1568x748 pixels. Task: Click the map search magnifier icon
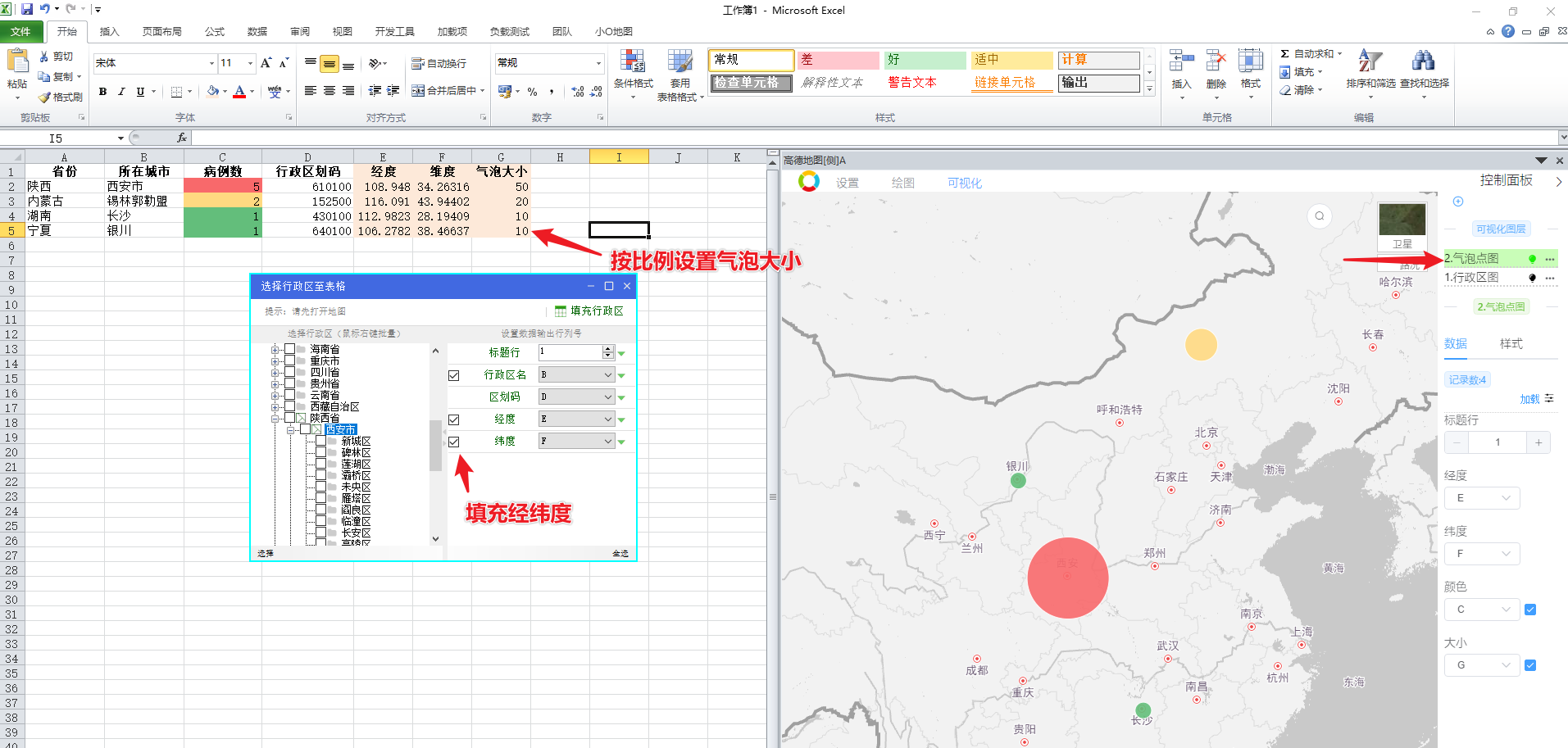click(1320, 216)
